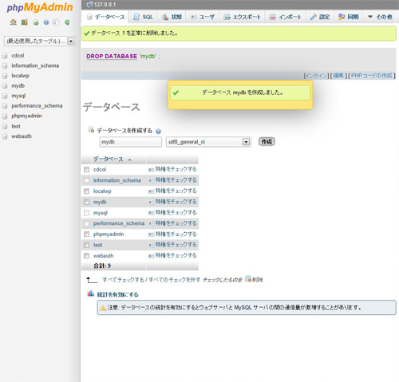Open phpMyAdmin documentation blue help icon
Viewport: 399px width, 382px height.
[x=46, y=22]
